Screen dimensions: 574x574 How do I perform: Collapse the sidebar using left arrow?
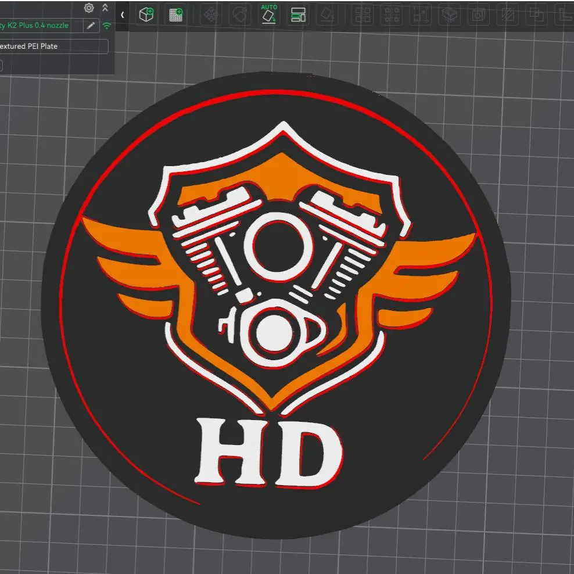coord(122,15)
